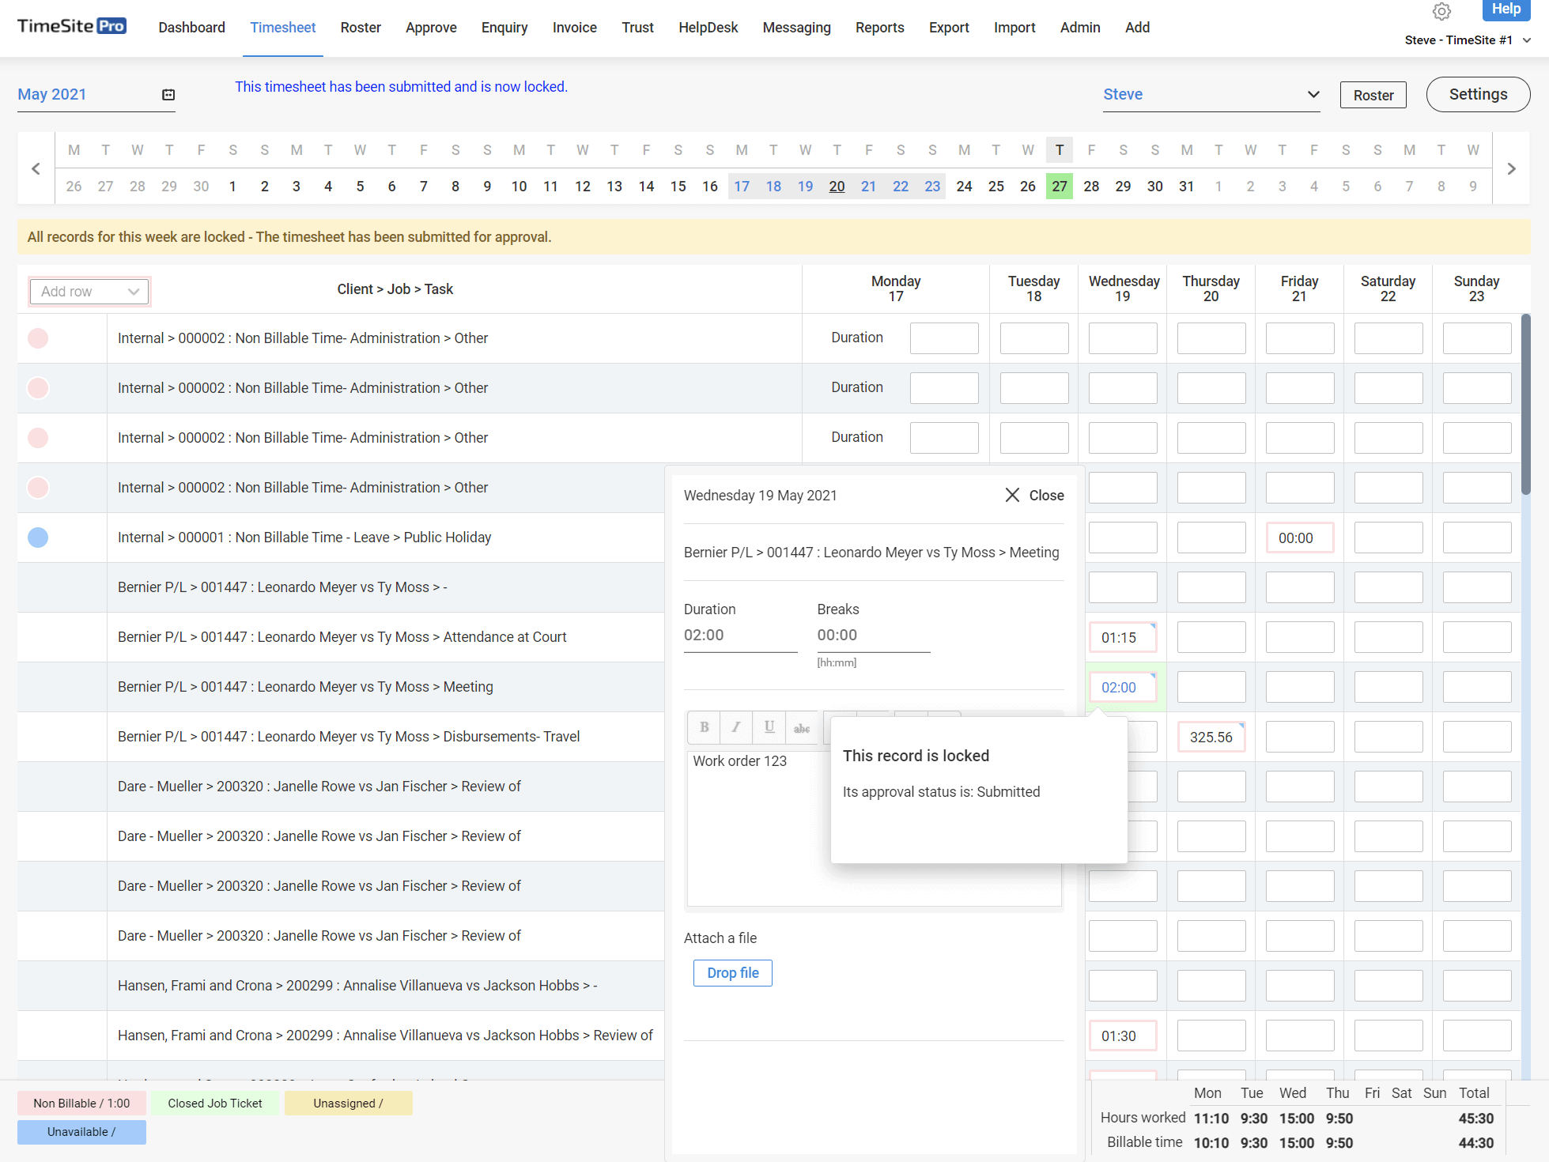Close the Wednesday 19 May entry panel

click(x=1034, y=496)
